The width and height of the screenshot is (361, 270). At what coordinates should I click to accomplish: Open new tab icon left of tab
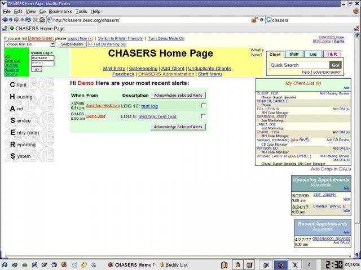[x=5, y=29]
